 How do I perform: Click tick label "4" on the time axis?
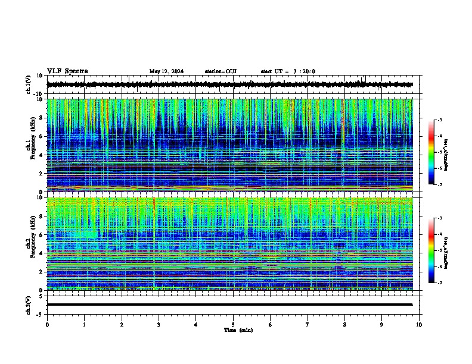tap(196, 325)
